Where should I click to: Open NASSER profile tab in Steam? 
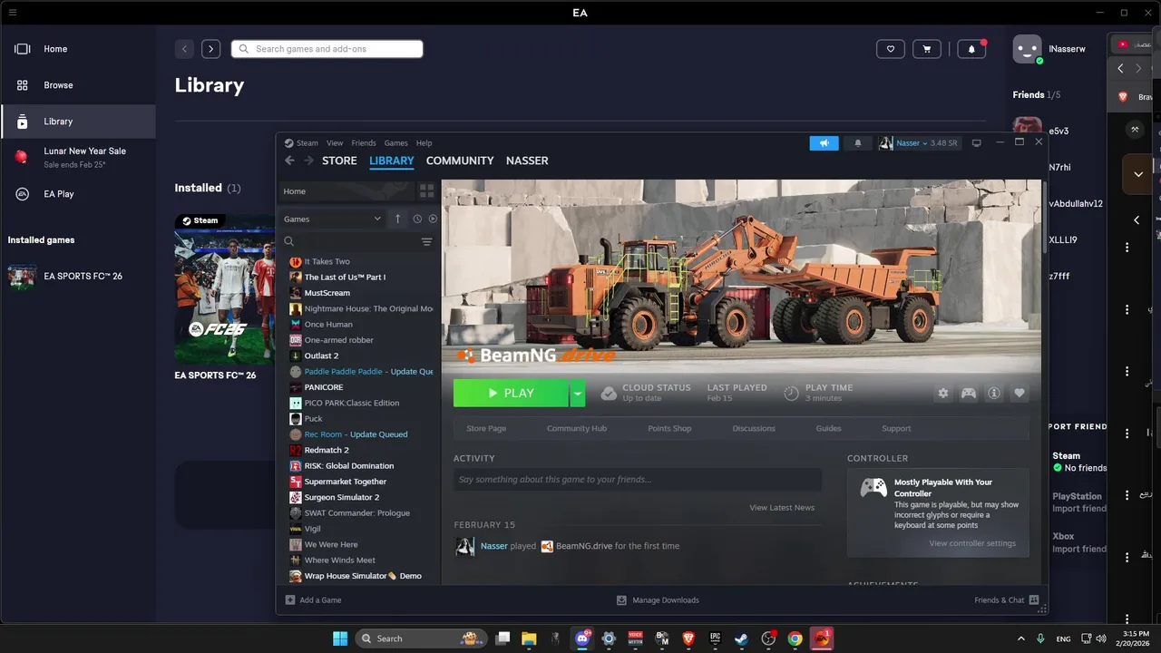[x=527, y=161]
